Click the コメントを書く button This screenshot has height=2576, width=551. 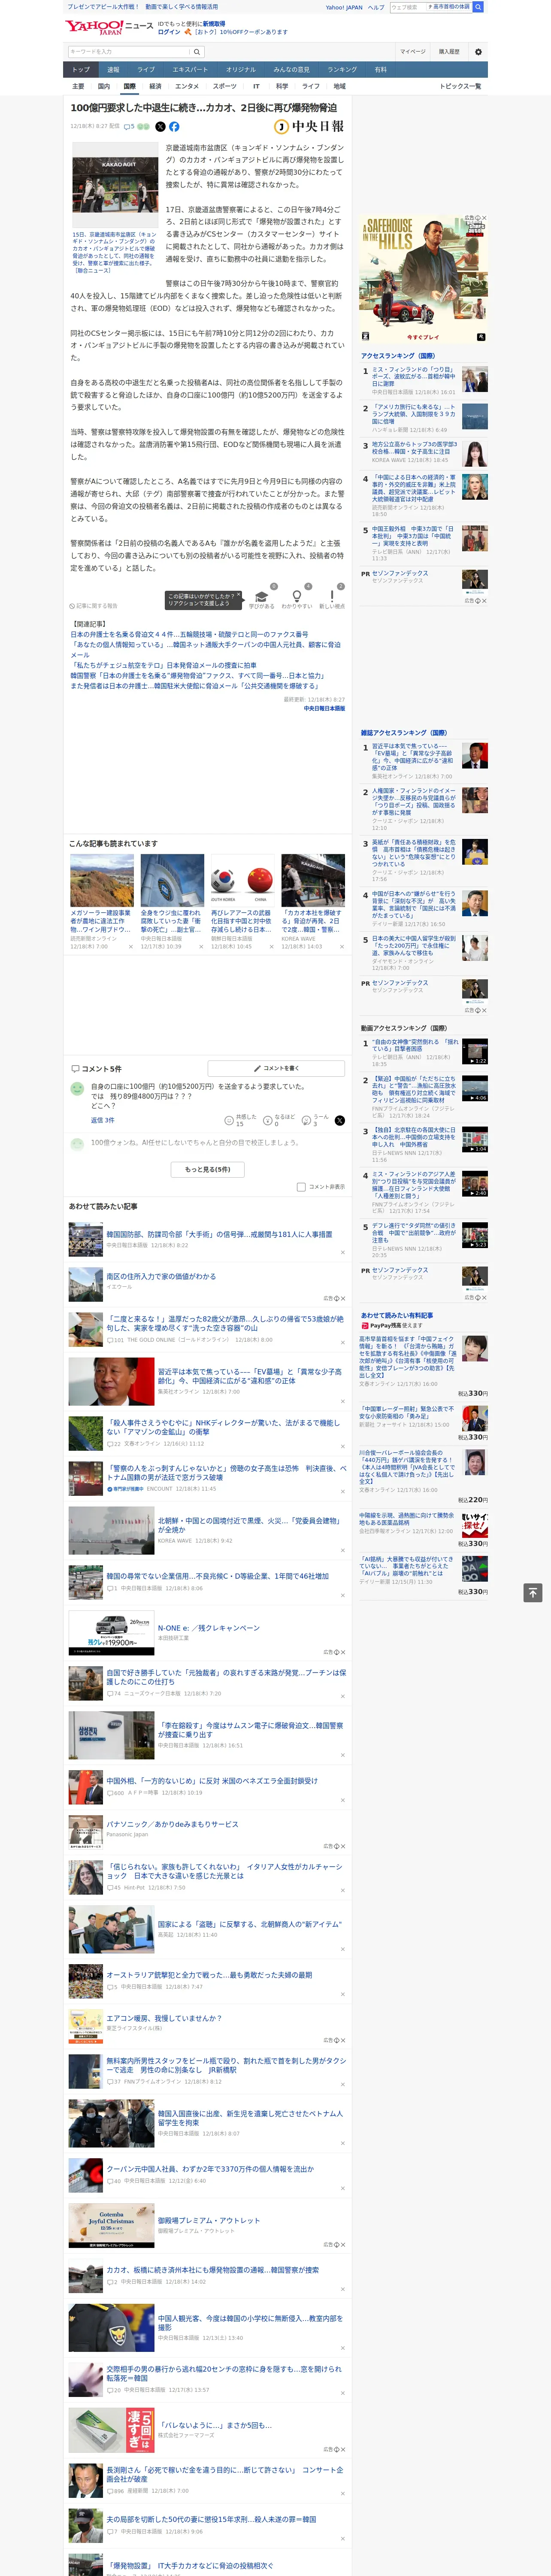(x=277, y=1068)
